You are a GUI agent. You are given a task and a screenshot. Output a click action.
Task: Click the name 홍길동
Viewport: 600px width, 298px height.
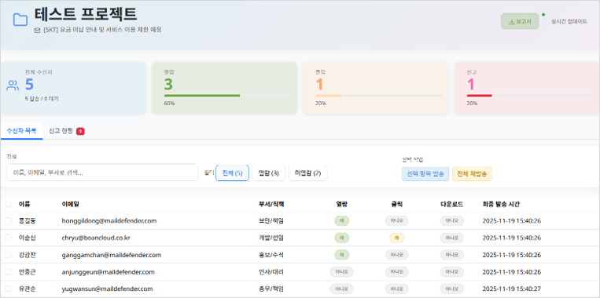click(28, 221)
